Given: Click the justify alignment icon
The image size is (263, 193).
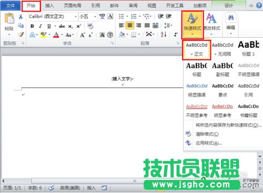Looking at the screenshot, I should 147,26.
